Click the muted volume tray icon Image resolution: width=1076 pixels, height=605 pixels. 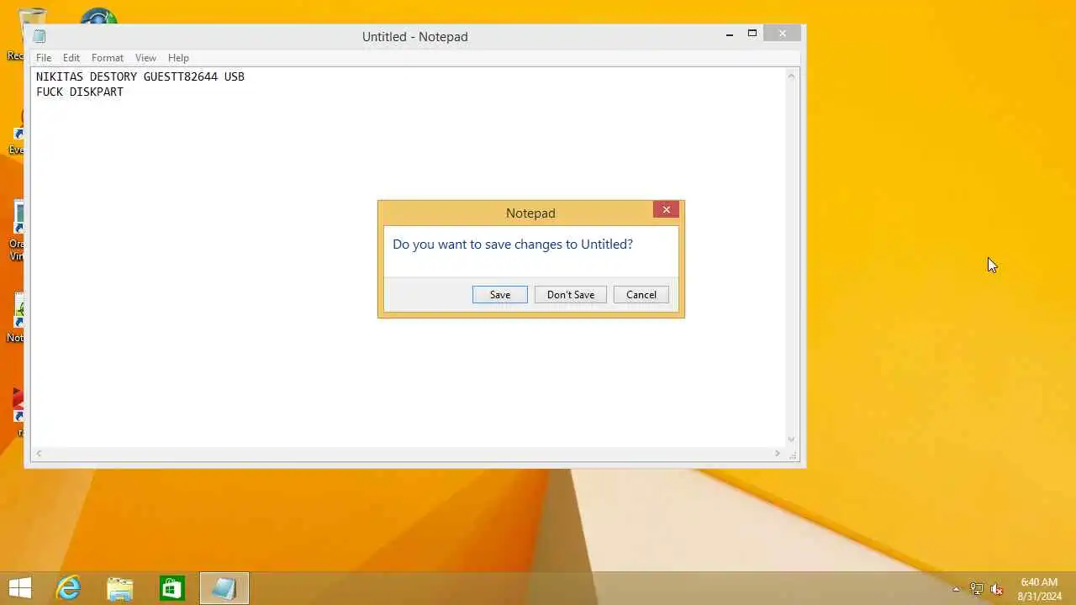pyautogui.click(x=997, y=589)
